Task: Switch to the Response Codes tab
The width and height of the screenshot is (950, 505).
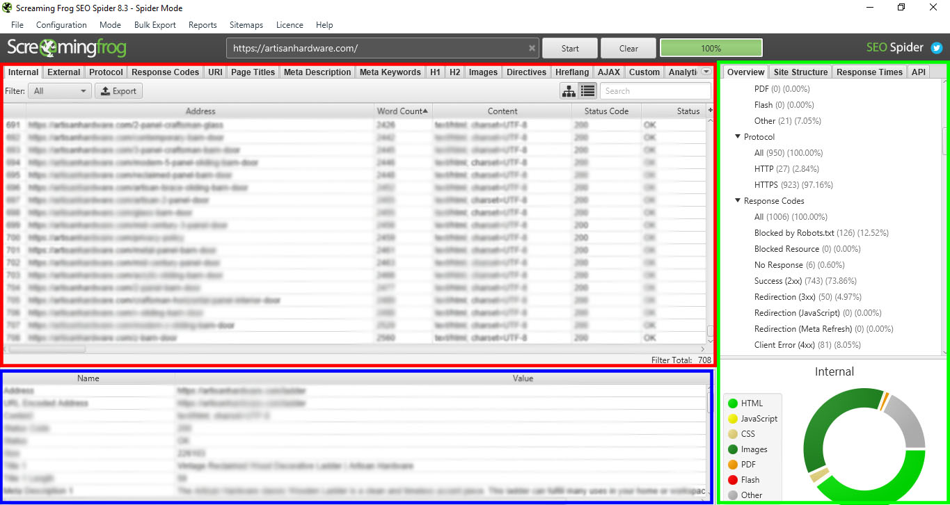Action: pos(166,72)
